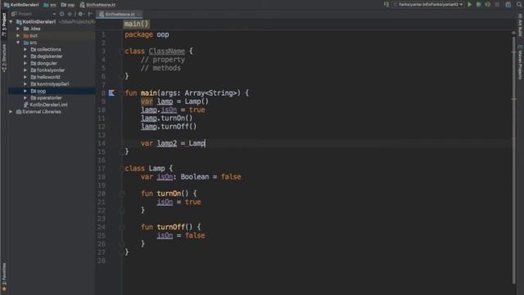Viewport: 524px width, 295px height.
Task: Collapse the KotlinDersleri project root
Action: coord(11,22)
